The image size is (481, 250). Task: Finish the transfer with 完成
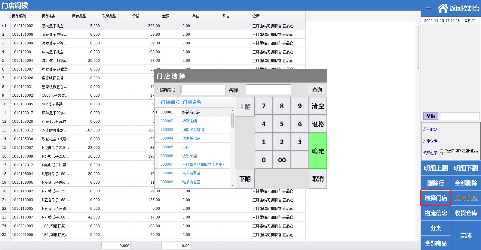pyautogui.click(x=466, y=236)
